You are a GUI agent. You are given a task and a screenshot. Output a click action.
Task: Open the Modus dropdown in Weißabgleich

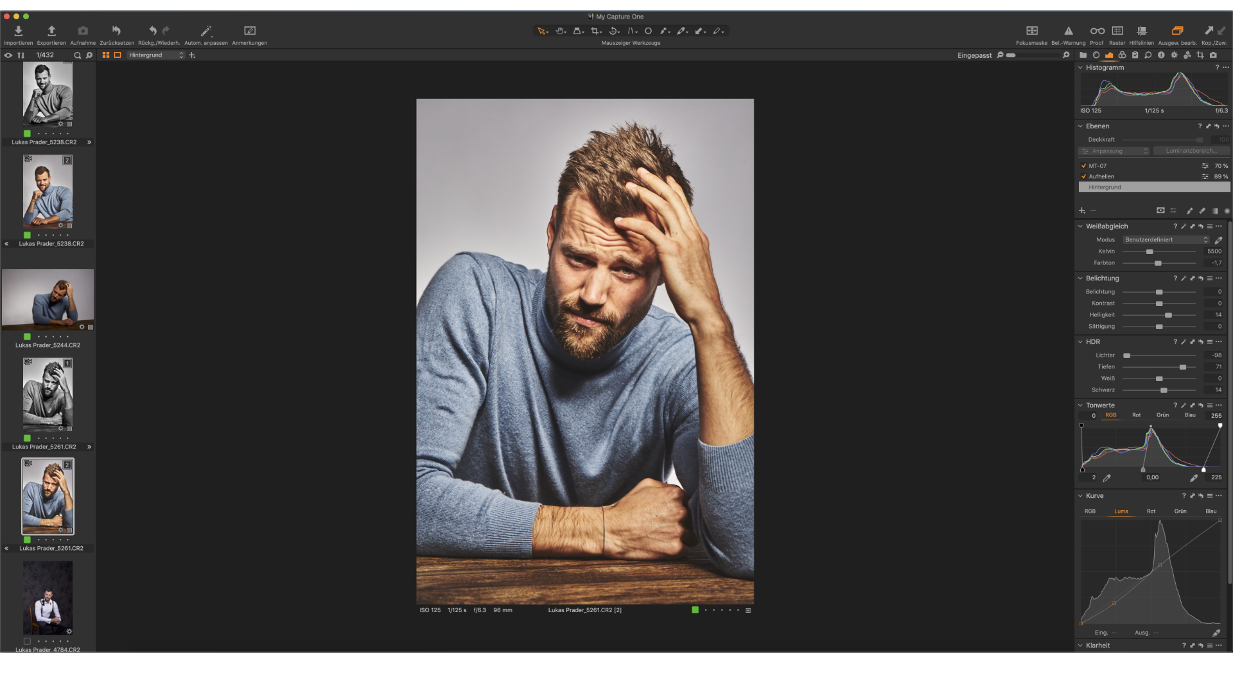[1165, 239]
